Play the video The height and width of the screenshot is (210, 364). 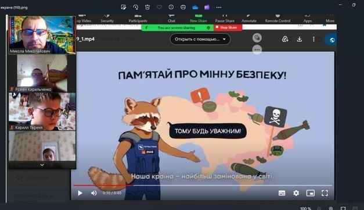pyautogui.click(x=80, y=193)
